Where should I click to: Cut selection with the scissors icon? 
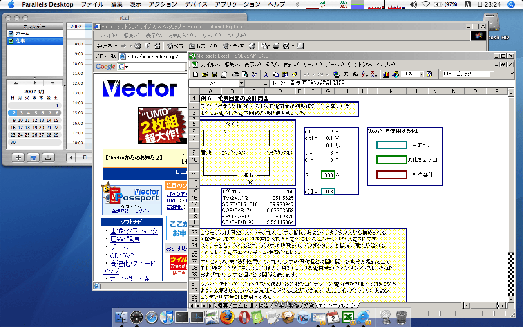(266, 74)
